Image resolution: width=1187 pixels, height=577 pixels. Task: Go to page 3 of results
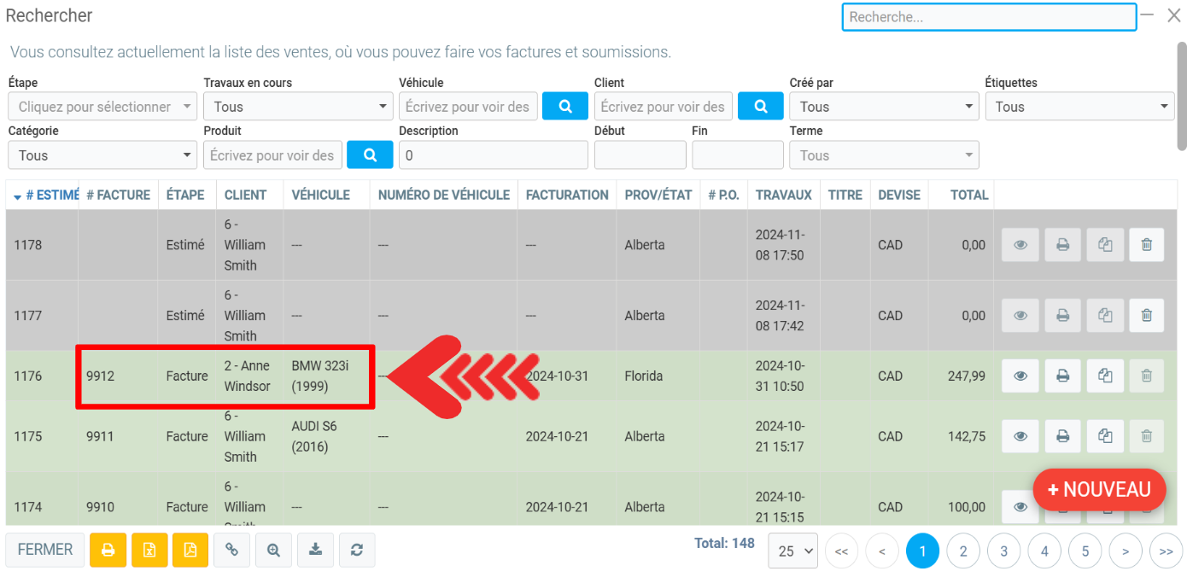tap(1003, 551)
